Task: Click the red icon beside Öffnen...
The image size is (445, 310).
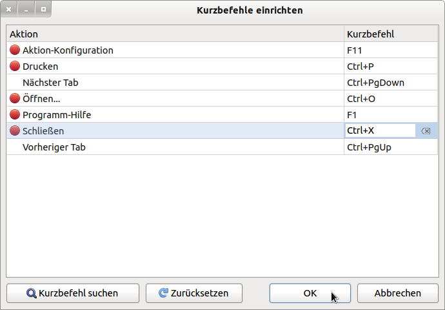Action: pyautogui.click(x=15, y=98)
